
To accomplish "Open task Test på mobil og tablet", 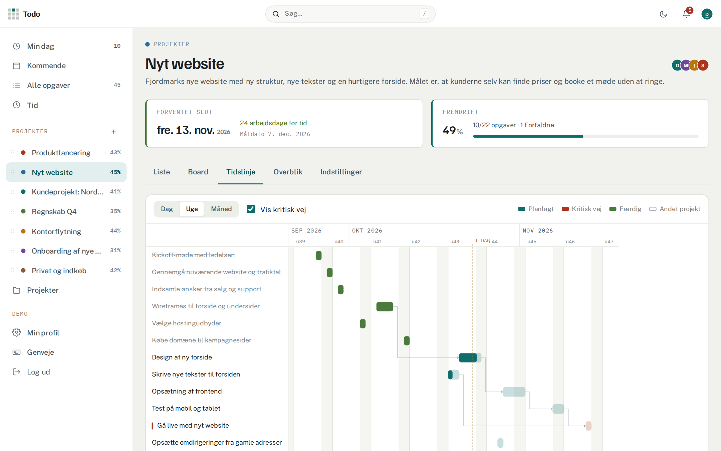I will [186, 408].
